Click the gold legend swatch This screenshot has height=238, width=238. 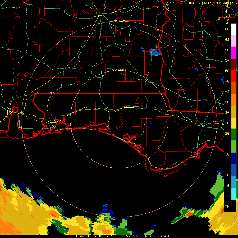(x=234, y=112)
